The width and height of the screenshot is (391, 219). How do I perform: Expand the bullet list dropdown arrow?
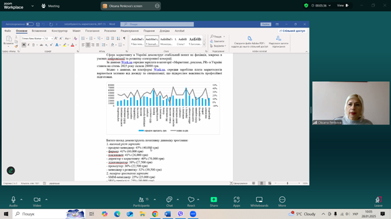[x=86, y=38]
